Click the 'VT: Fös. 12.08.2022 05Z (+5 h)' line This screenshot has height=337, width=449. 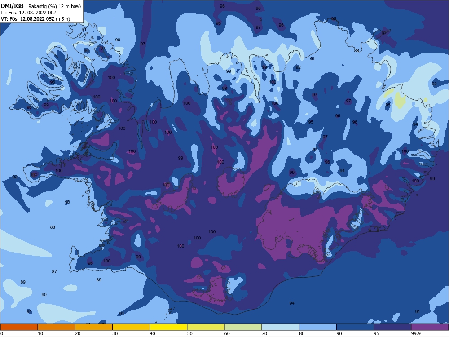pyautogui.click(x=35, y=19)
